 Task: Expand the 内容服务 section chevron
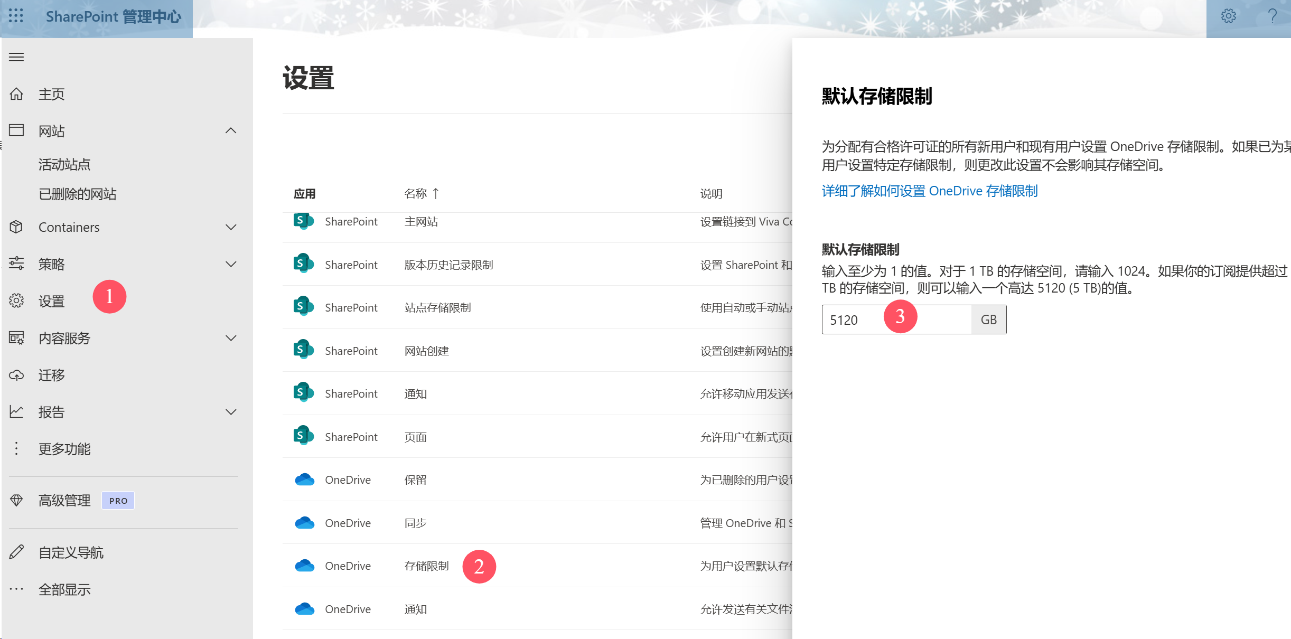click(231, 338)
